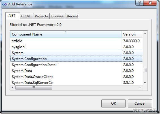Sort by the Version column header
Image resolution: width=160 pixels, height=114 pixels.
coord(132,34)
